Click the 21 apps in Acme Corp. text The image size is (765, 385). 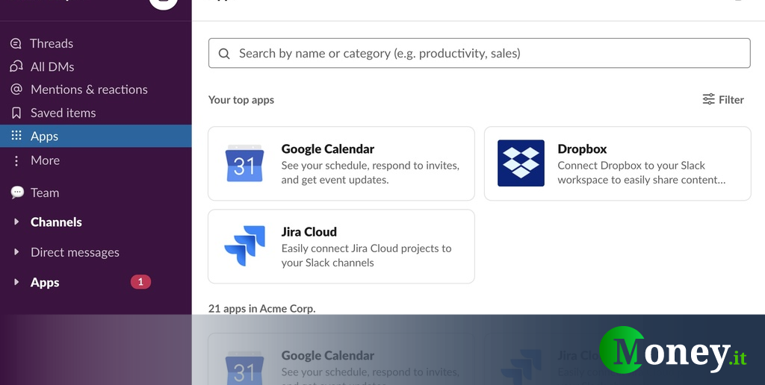click(262, 308)
